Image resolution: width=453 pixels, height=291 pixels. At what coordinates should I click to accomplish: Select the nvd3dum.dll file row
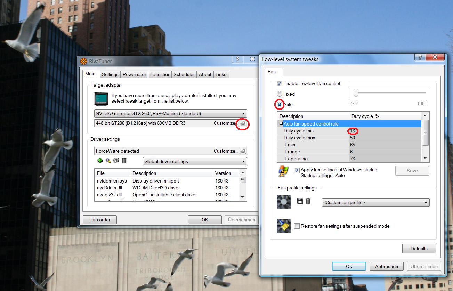tap(168, 188)
